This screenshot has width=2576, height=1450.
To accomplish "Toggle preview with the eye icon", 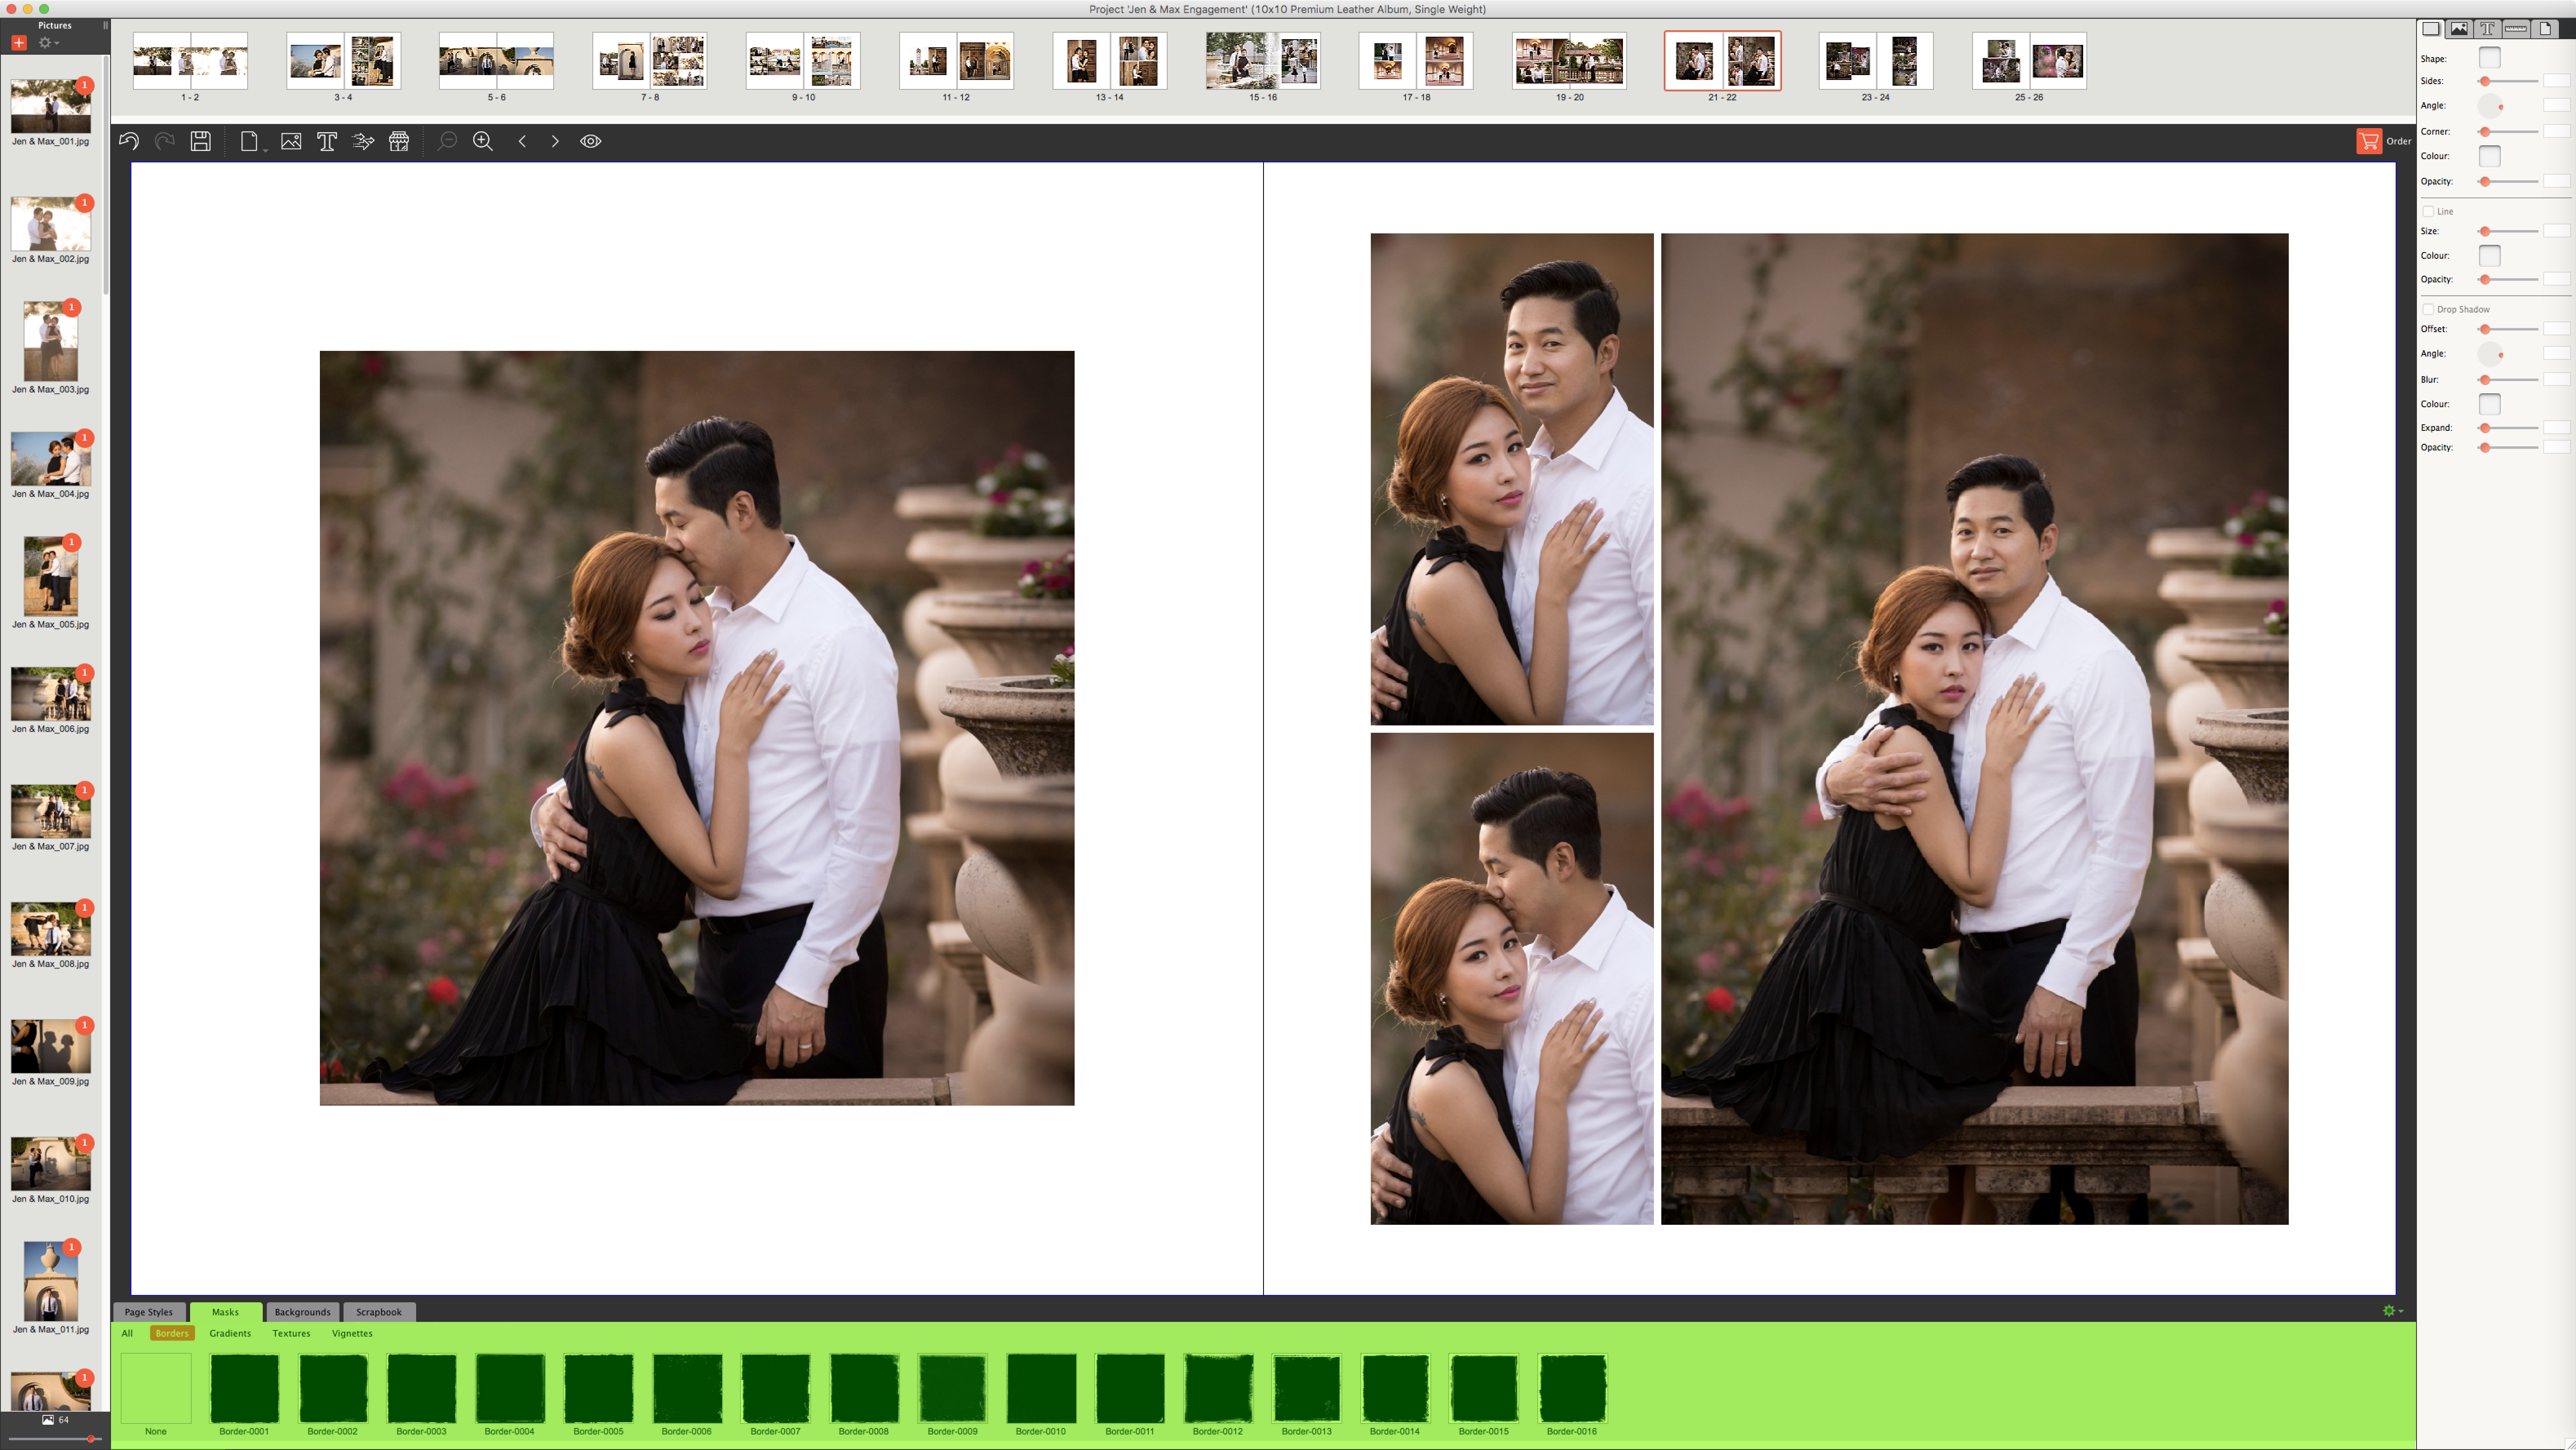I will (591, 141).
